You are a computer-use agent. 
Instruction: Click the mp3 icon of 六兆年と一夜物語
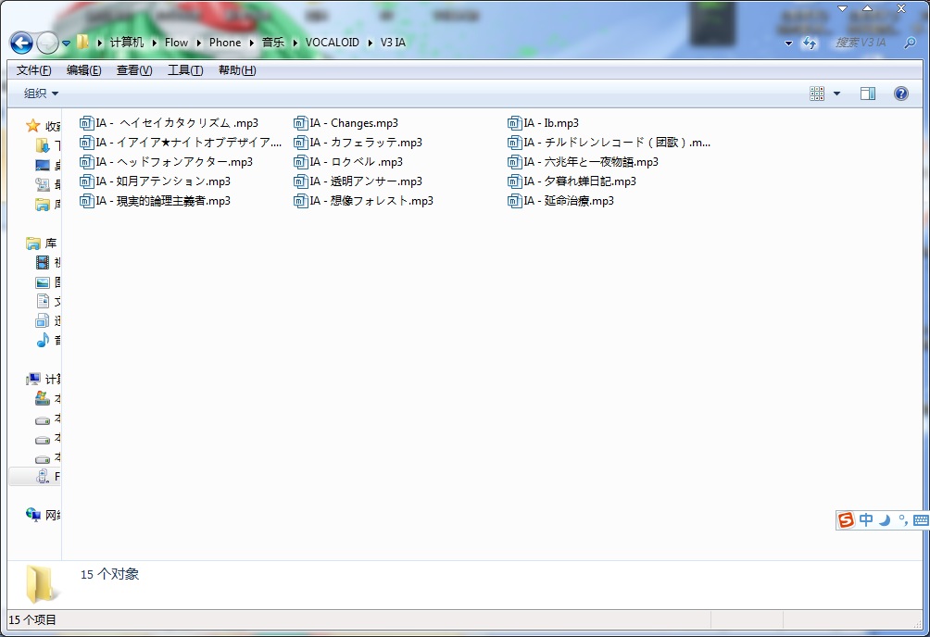[514, 162]
